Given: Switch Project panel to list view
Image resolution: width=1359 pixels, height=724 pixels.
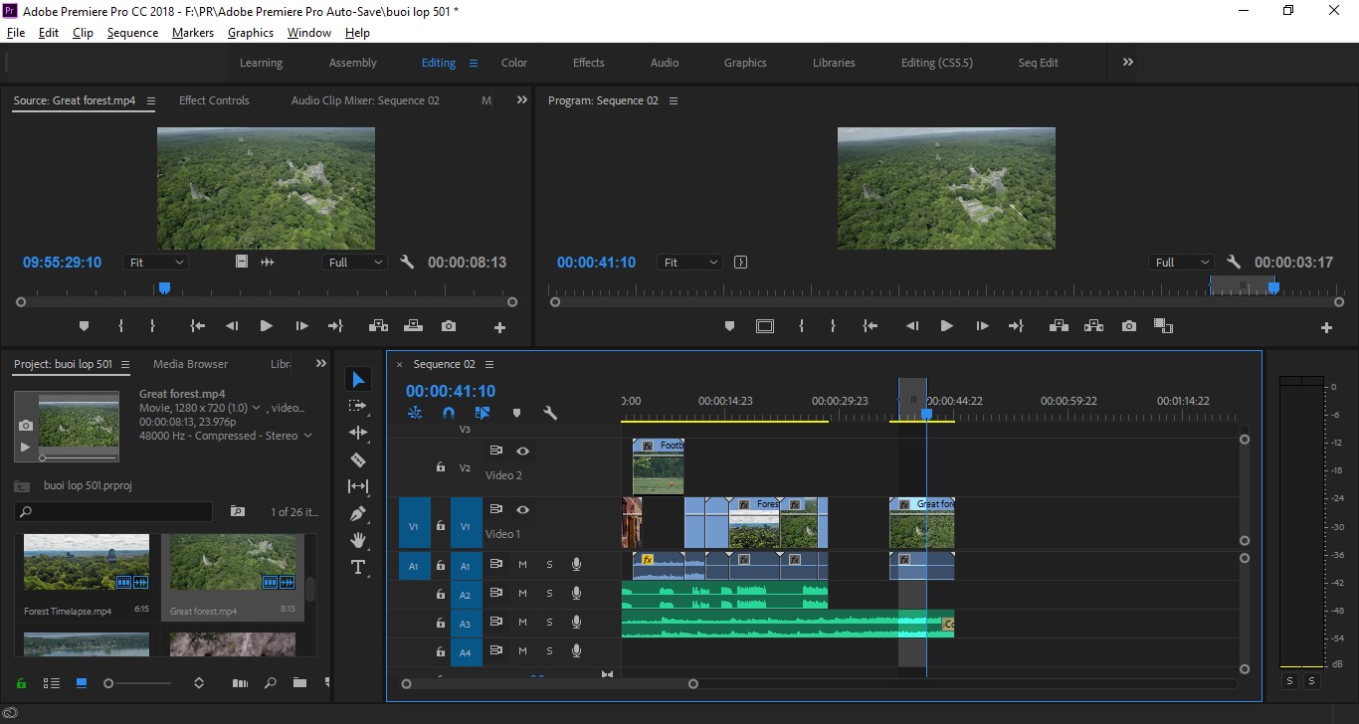Looking at the screenshot, I should 52,683.
